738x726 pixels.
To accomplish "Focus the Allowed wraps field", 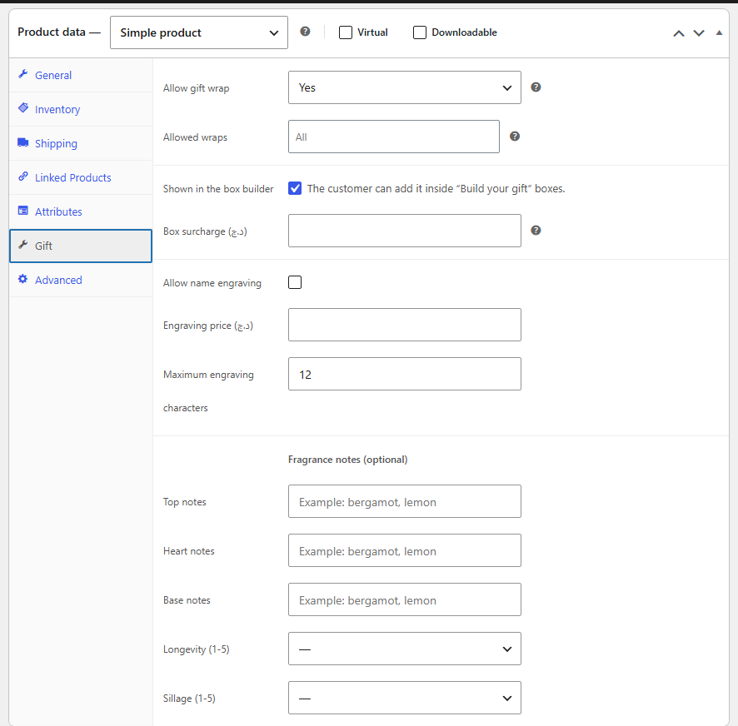I will pyautogui.click(x=393, y=137).
